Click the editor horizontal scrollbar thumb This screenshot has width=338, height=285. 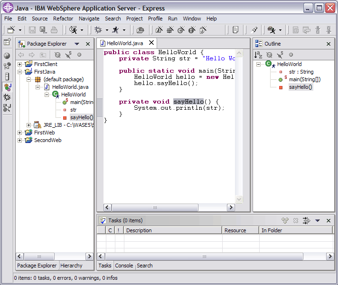pyautogui.click(x=155, y=208)
